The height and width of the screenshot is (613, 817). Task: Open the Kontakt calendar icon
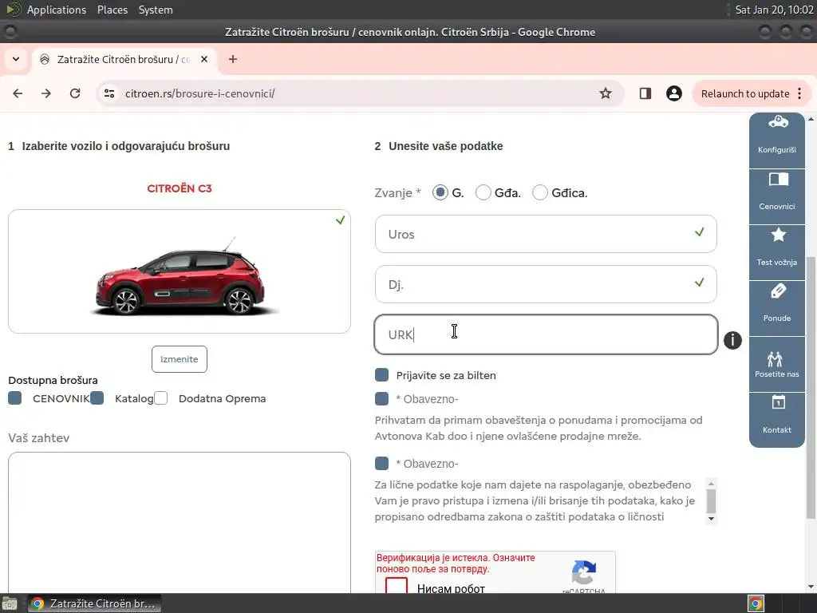(778, 402)
